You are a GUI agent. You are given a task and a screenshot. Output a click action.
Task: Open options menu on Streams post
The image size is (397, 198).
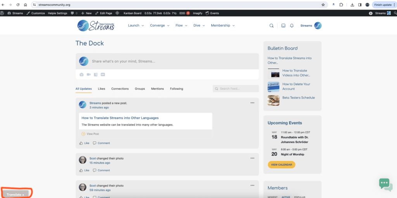point(252,103)
